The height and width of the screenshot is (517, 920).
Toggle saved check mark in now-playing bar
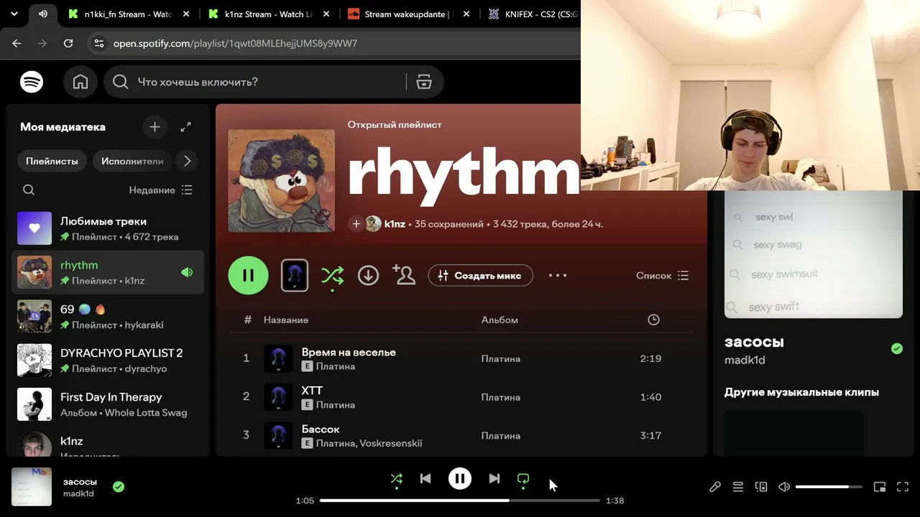119,487
